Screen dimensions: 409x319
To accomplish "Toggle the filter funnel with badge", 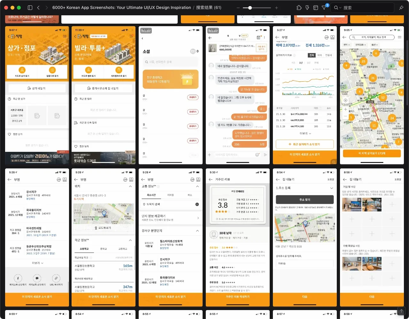I will pyautogui.click(x=324, y=8).
